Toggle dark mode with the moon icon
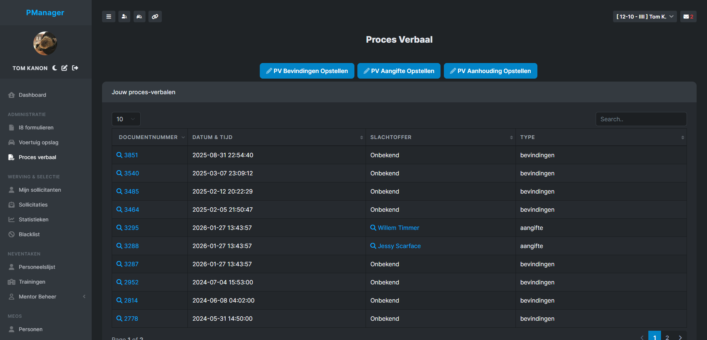 (x=55, y=68)
